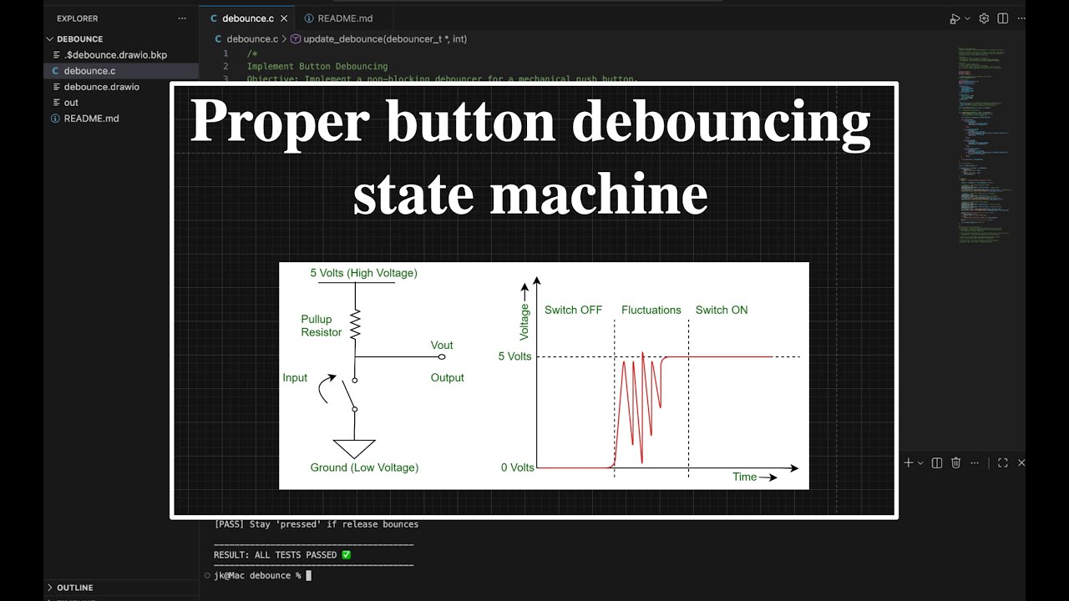The height and width of the screenshot is (601, 1069).
Task: Click the '[PASS] Stay pressed' terminal line
Action: [317, 524]
